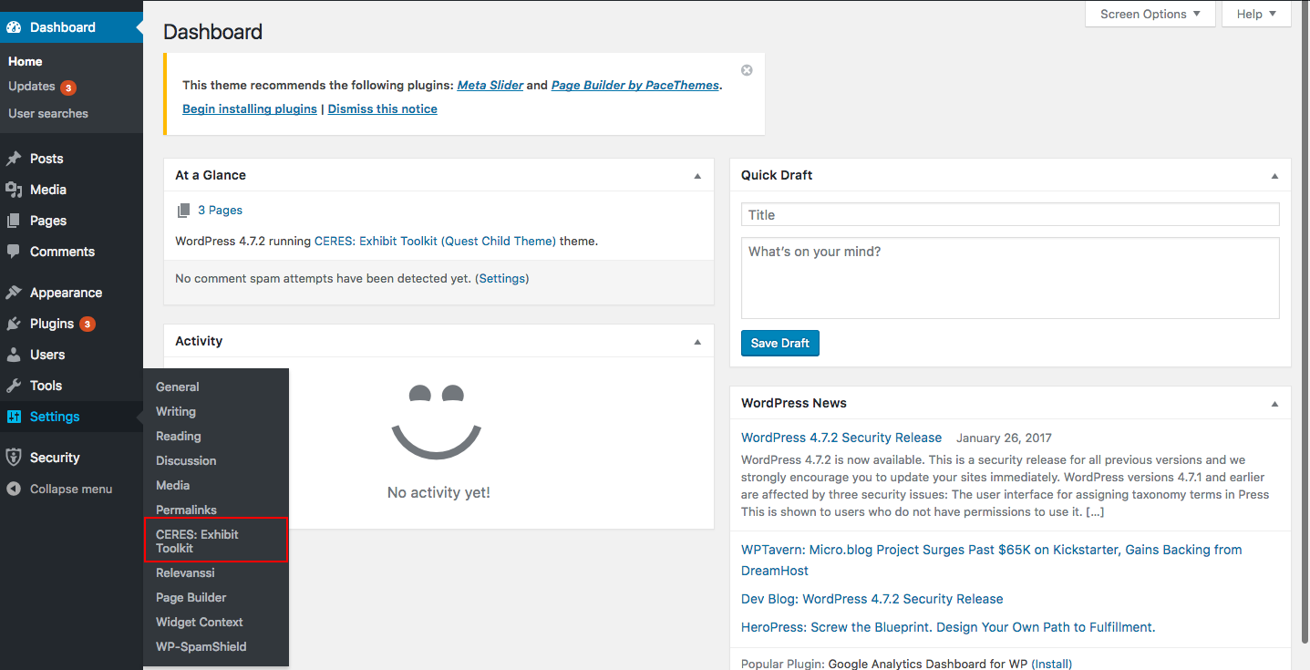
Task: Click the Quick Draft Title field
Action: 1010,215
